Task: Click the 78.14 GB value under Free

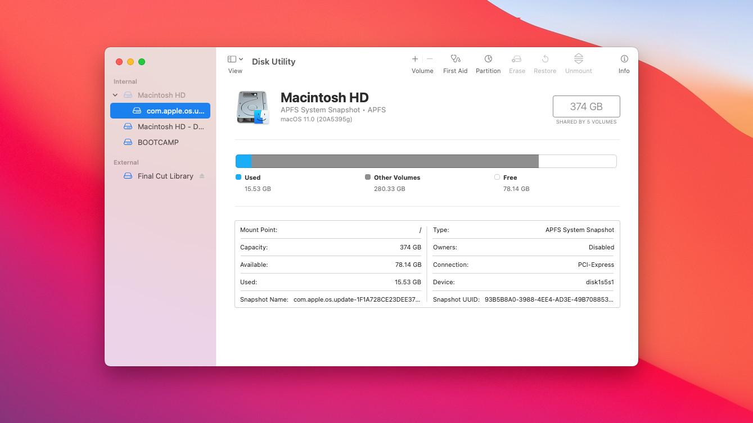Action: [516, 189]
